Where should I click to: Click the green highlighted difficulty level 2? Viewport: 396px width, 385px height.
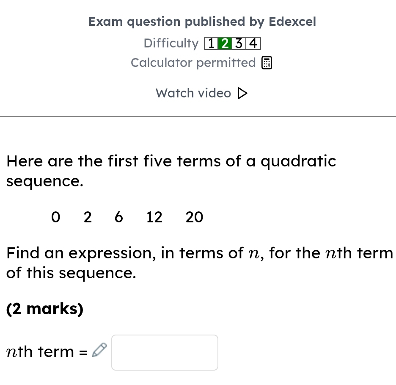[x=225, y=43]
